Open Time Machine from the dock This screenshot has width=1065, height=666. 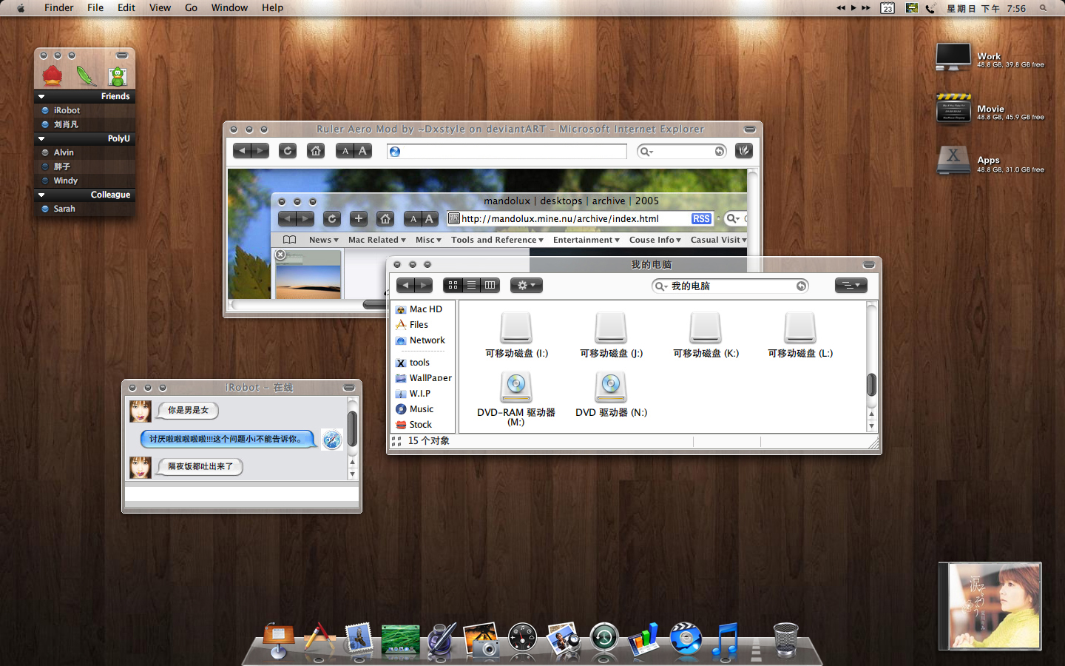point(604,638)
